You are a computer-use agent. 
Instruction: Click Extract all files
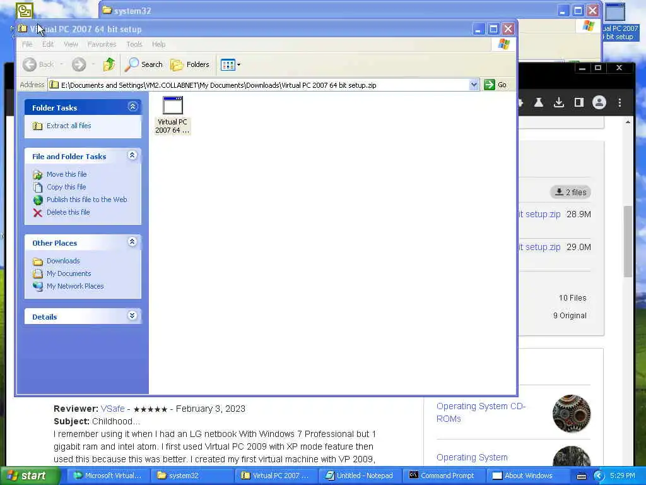(x=69, y=126)
